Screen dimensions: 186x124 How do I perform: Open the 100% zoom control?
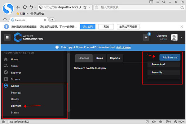179,122
